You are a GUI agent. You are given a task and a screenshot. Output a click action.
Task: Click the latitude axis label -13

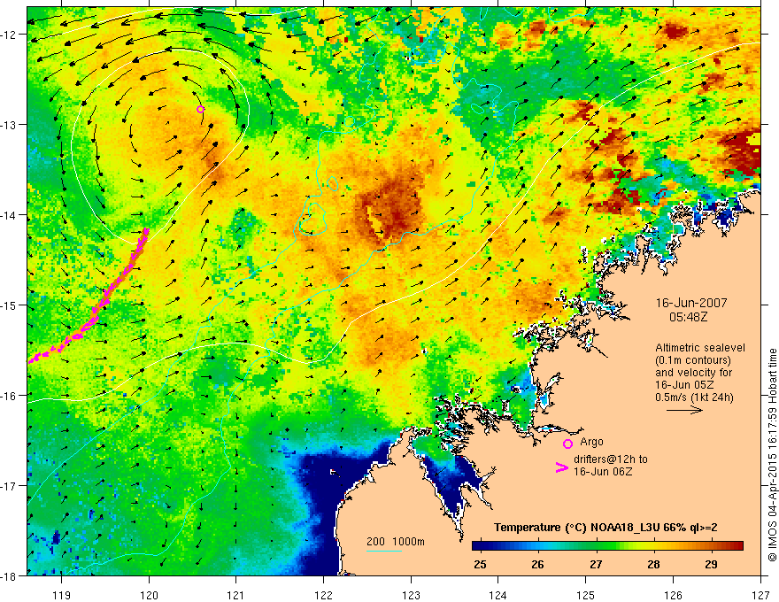click(x=10, y=125)
